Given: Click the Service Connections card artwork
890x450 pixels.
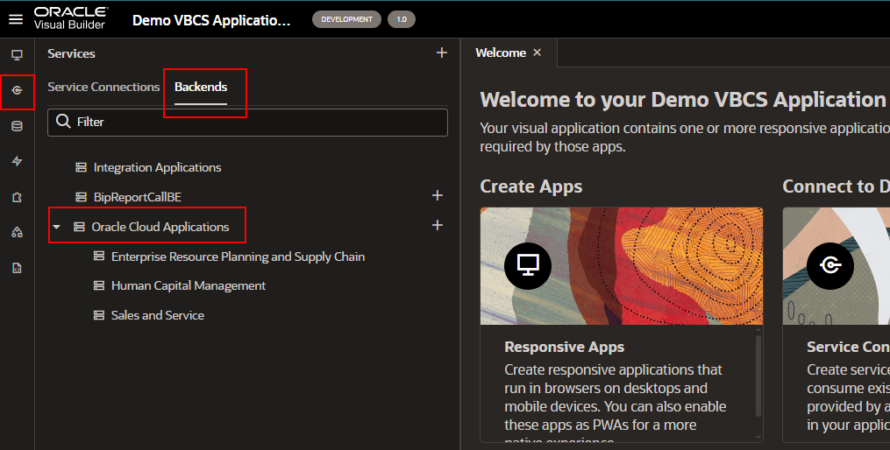Looking at the screenshot, I should pyautogui.click(x=837, y=266).
